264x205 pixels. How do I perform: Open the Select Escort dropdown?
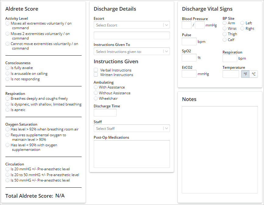[x=132, y=25]
